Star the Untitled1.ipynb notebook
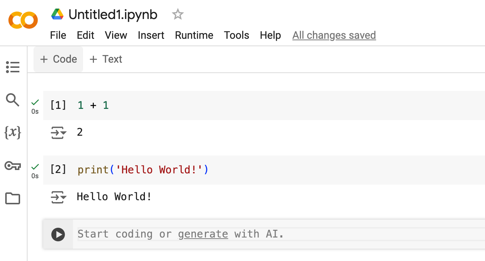 pos(178,15)
